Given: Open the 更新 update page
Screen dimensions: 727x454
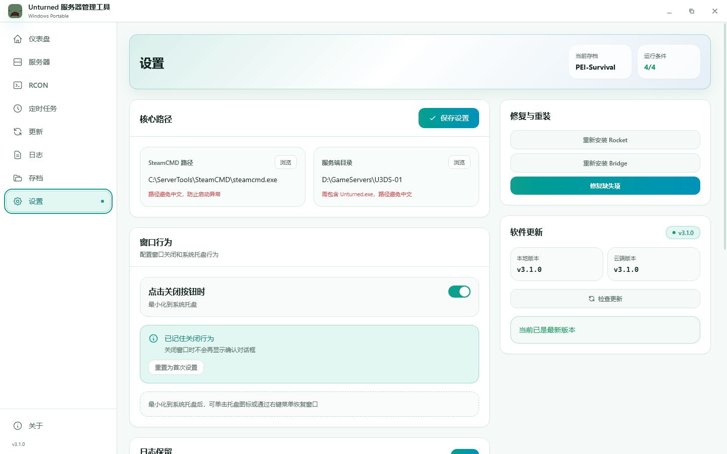Looking at the screenshot, I should click(58, 132).
